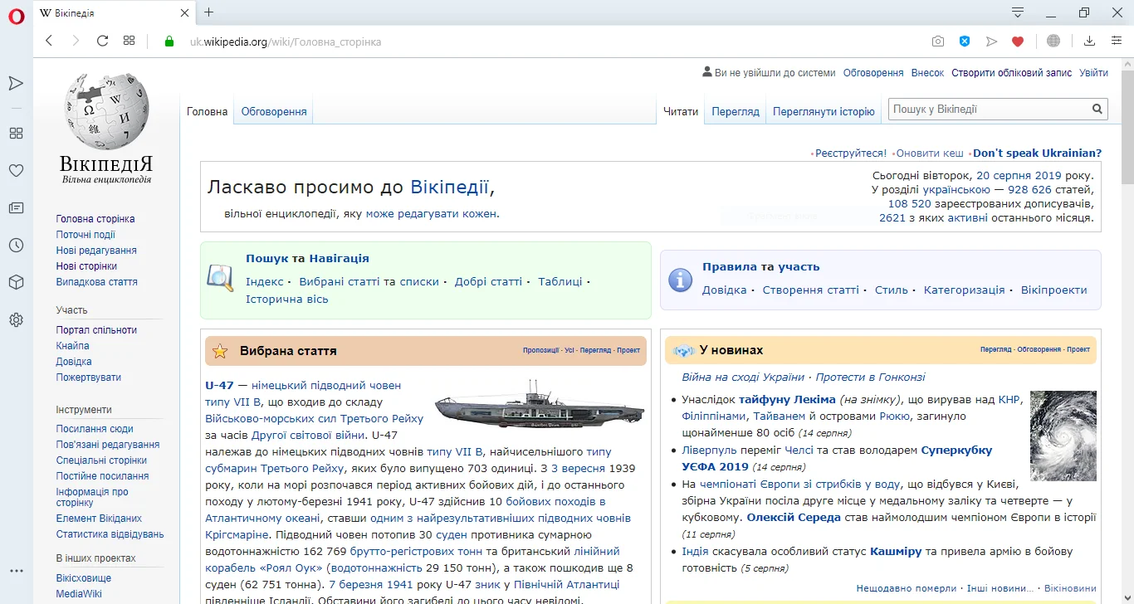Add page to bookmarks heart icon
The image size is (1134, 604).
(1017, 41)
